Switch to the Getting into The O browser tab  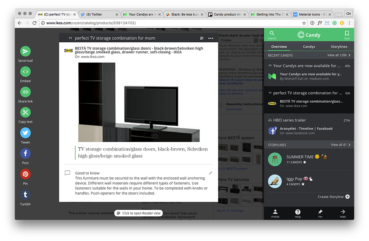coord(270,14)
